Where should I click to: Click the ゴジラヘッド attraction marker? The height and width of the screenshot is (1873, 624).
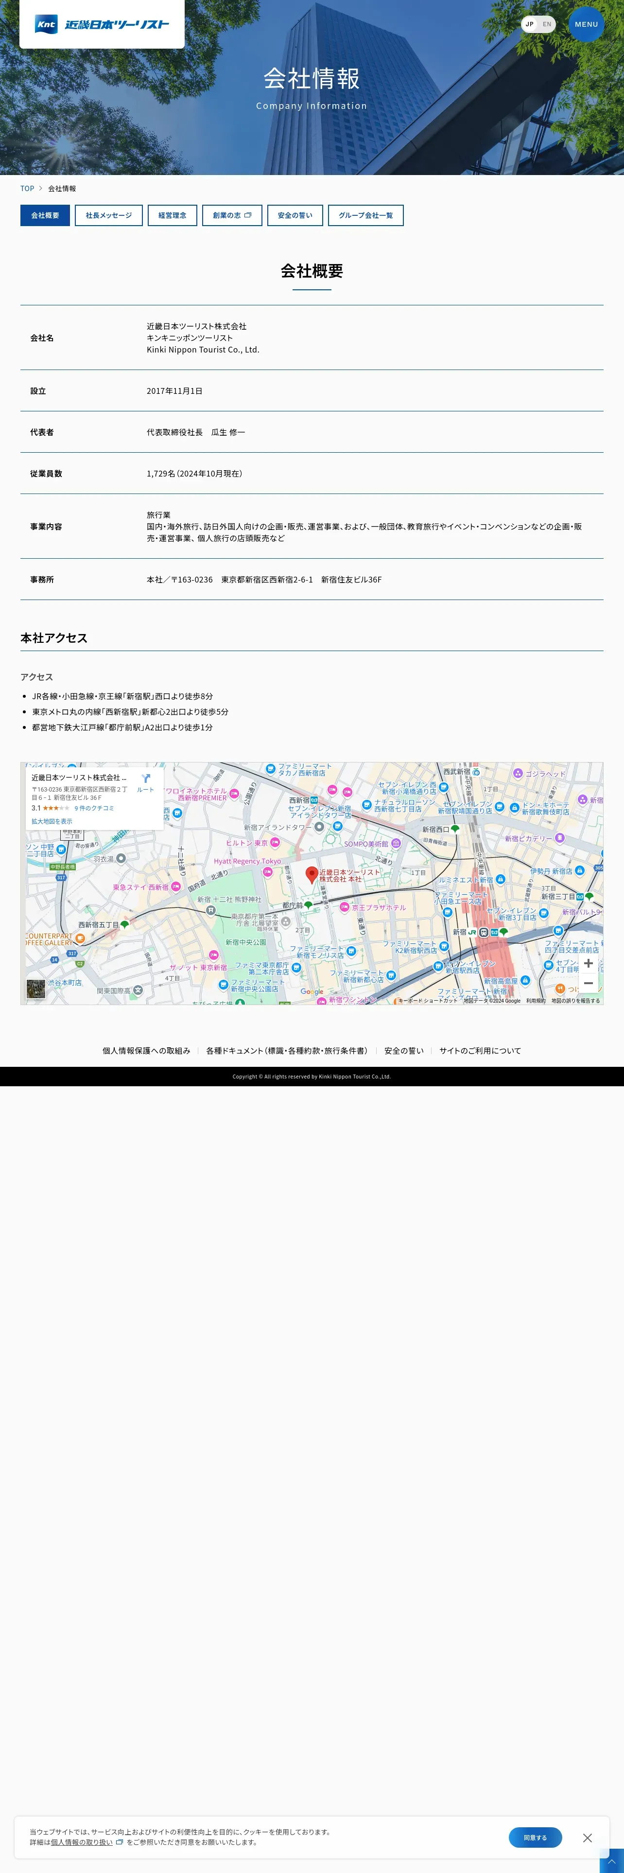pos(518,773)
